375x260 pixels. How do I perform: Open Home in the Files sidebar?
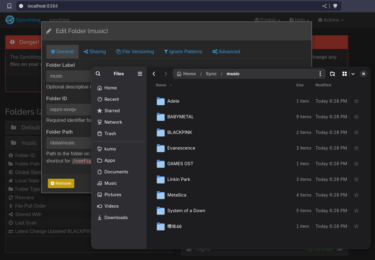coord(119,88)
